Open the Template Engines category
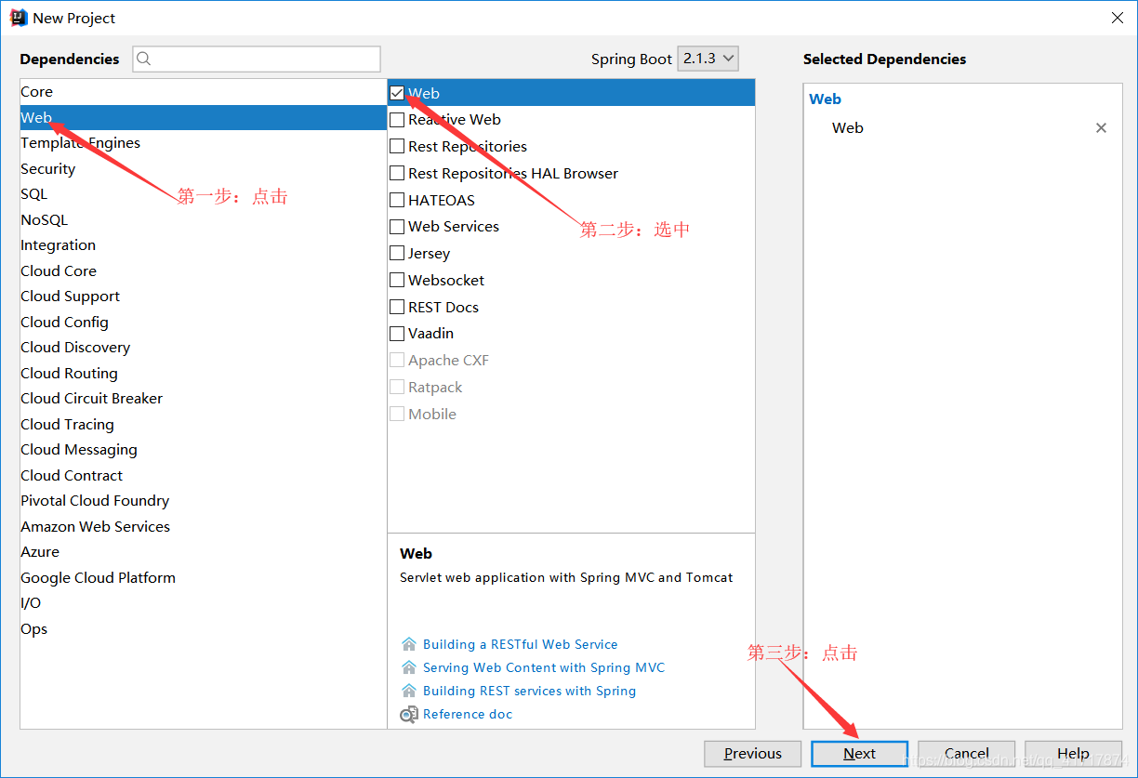Screen dimensions: 1138x778 [203, 143]
